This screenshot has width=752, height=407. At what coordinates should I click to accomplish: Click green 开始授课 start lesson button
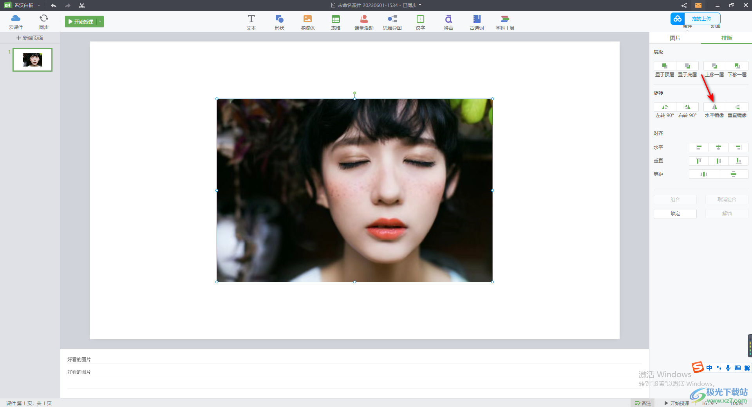pyautogui.click(x=81, y=22)
